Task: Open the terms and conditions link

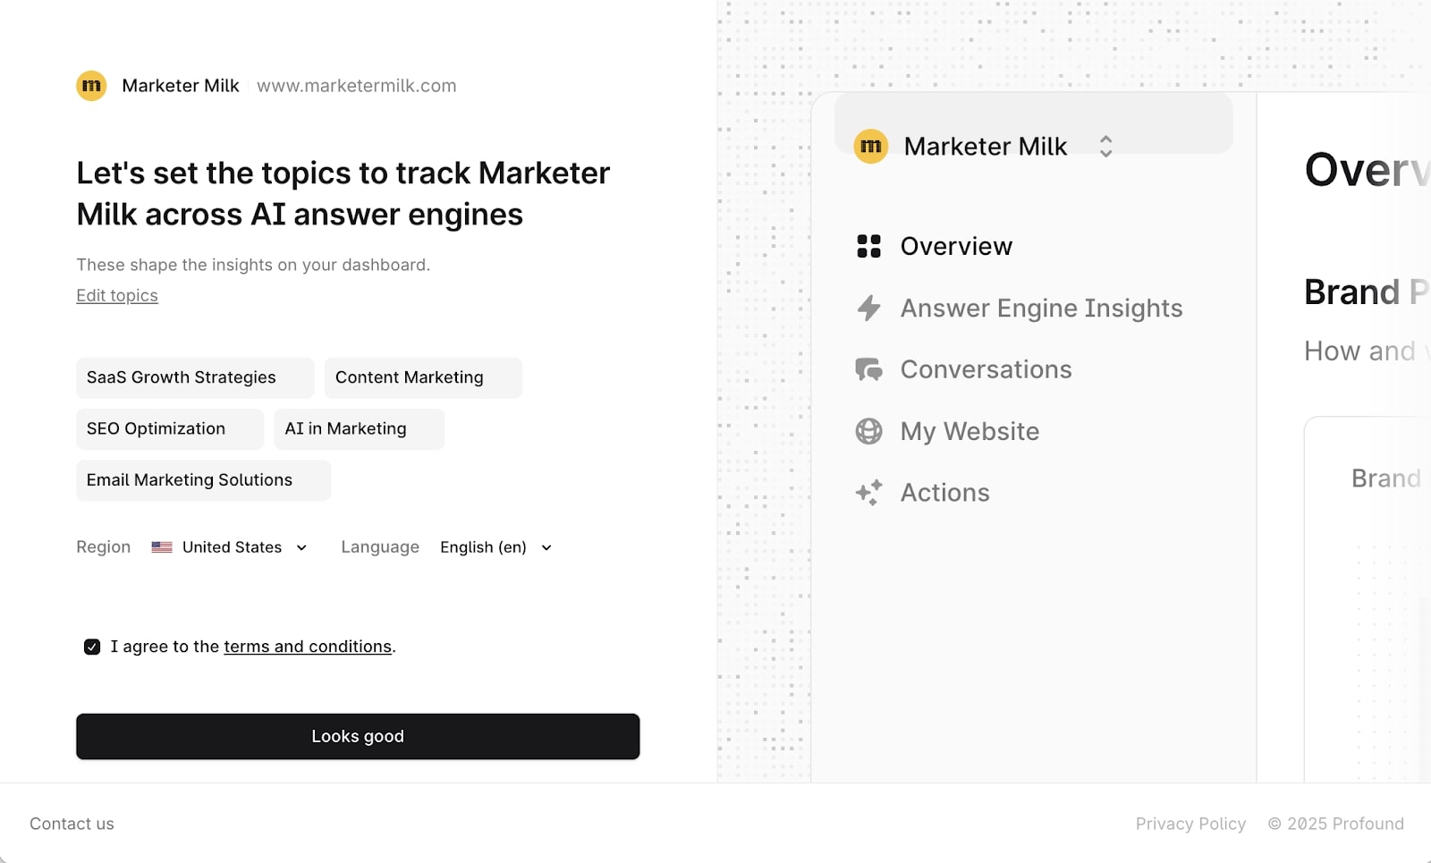Action: tap(308, 647)
